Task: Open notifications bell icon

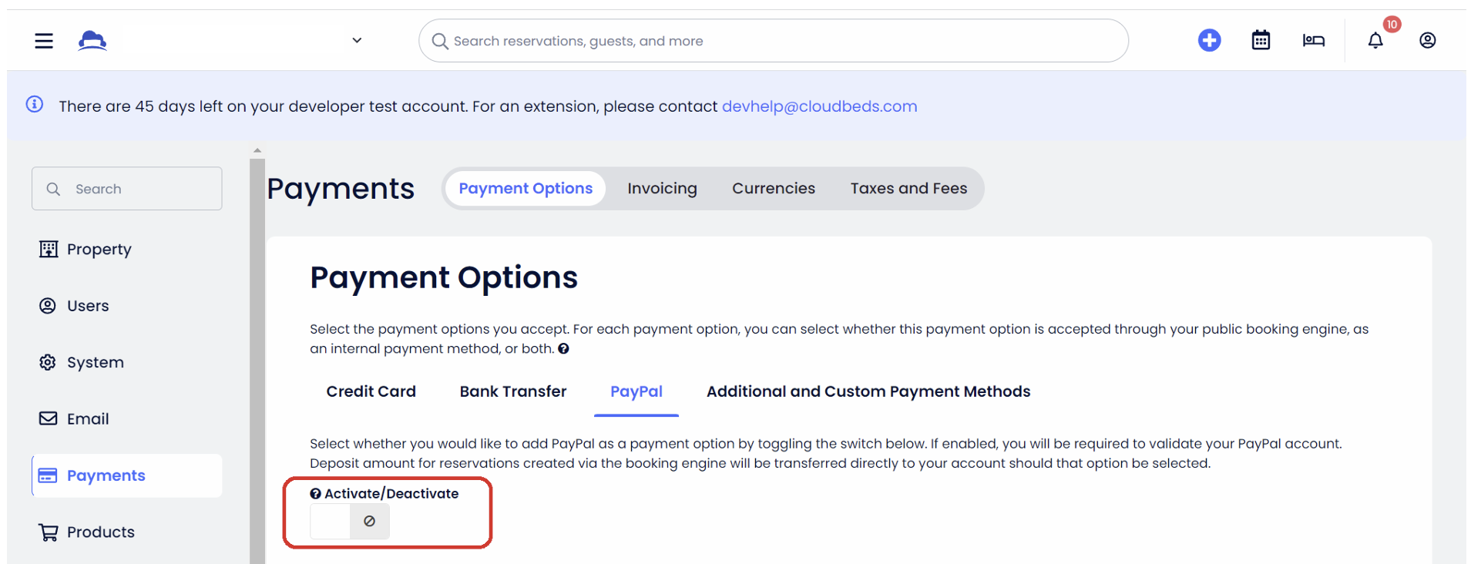Action: [x=1375, y=40]
